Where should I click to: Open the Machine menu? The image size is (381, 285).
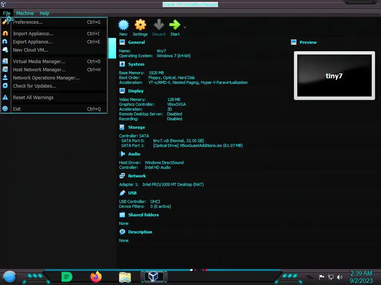point(25,13)
